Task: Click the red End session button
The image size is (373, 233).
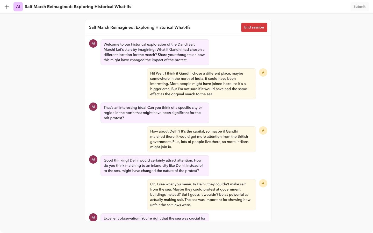Action: 254,27
